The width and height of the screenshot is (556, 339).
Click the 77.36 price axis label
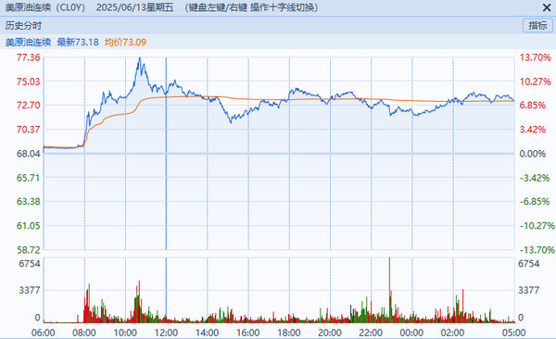tap(29, 57)
